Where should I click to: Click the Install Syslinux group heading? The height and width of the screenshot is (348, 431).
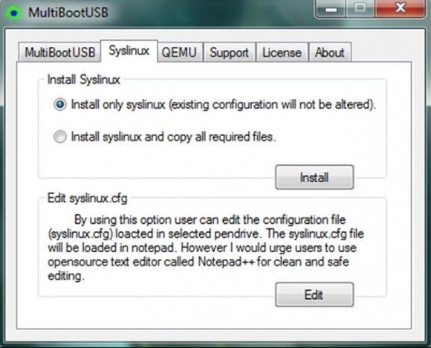coord(84,80)
